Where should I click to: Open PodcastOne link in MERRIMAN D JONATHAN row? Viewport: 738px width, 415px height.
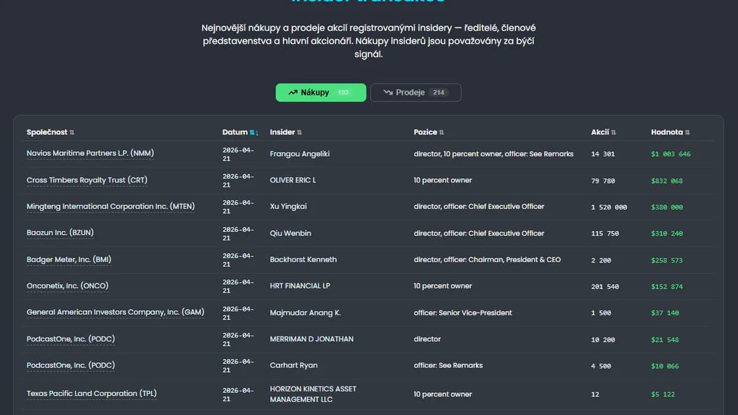[x=71, y=339]
